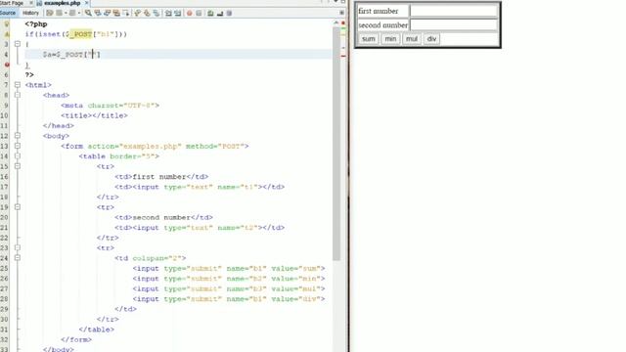Close the Start Page tab
Screen dimensions: 626x352
pos(30,3)
